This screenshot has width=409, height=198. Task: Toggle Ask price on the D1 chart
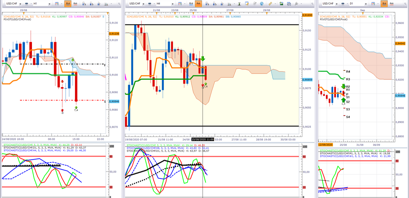(392, 4)
